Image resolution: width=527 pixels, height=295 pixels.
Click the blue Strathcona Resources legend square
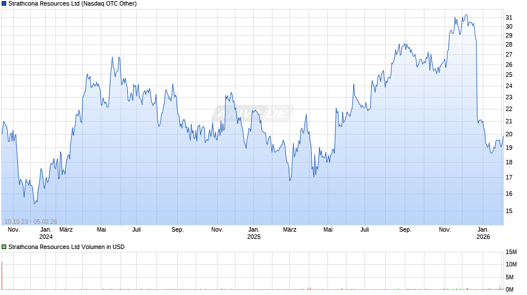coord(4,4)
